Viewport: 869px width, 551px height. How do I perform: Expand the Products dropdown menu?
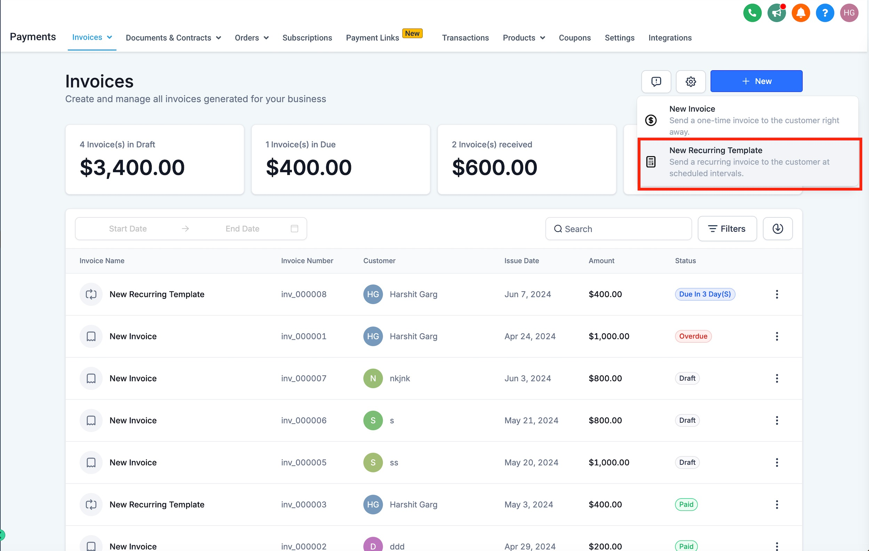coord(524,38)
